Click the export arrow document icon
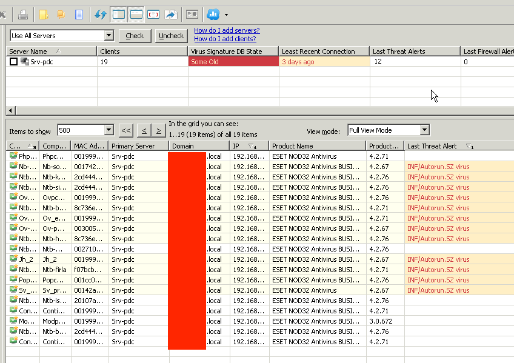The height and width of the screenshot is (363, 514). coord(171,15)
